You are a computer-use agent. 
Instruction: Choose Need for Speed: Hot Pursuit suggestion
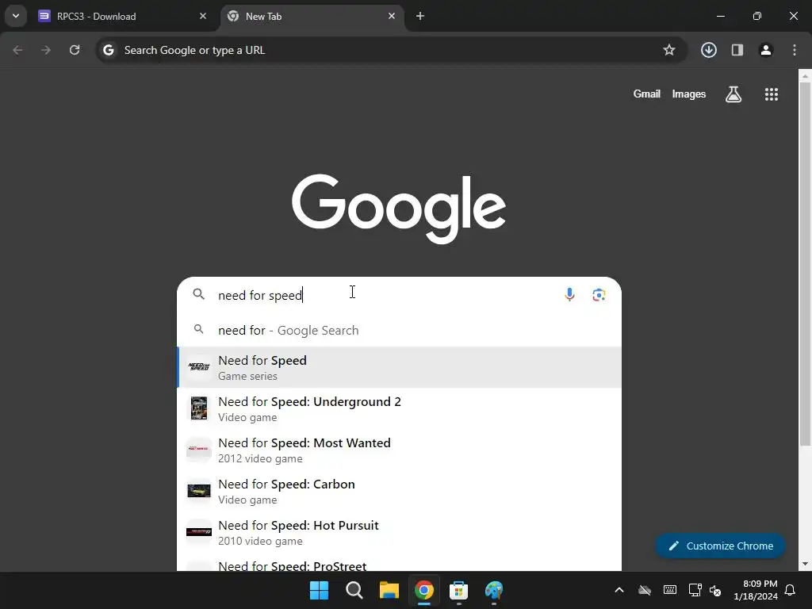[399, 532]
